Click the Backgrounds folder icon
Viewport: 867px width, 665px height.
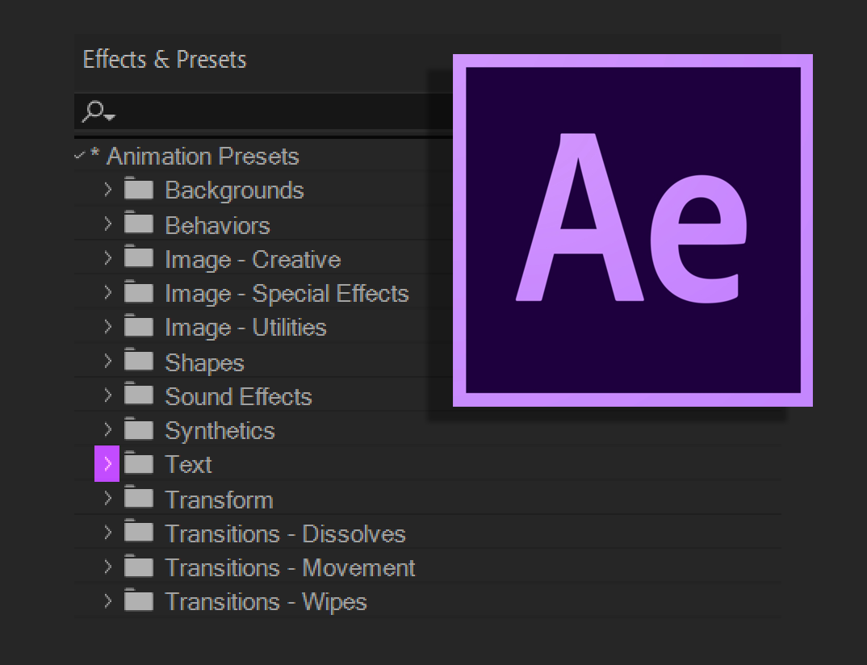click(138, 188)
